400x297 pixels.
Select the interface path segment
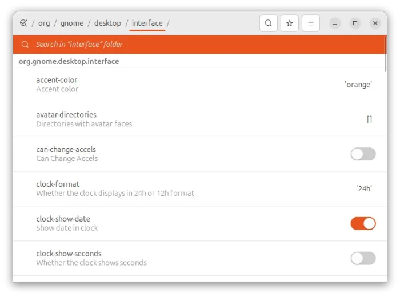[147, 23]
